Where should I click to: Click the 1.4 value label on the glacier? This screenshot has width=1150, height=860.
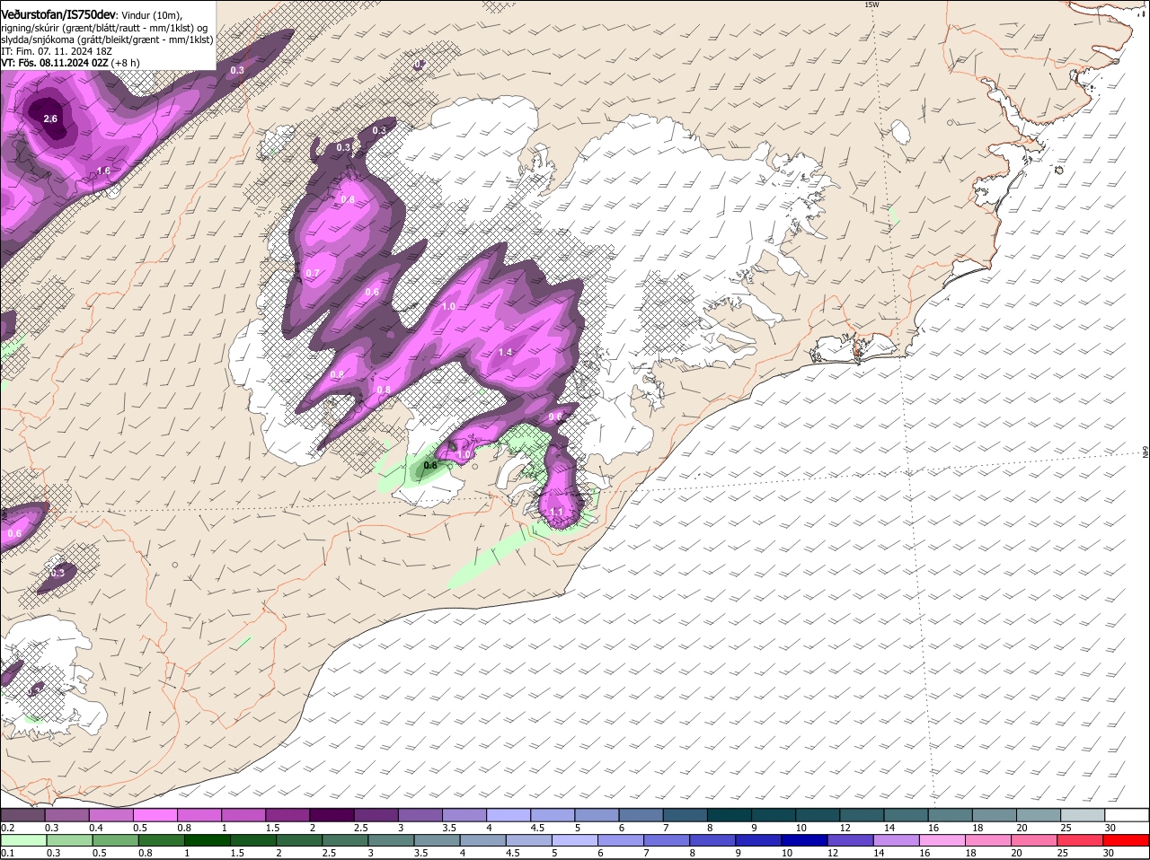point(505,353)
